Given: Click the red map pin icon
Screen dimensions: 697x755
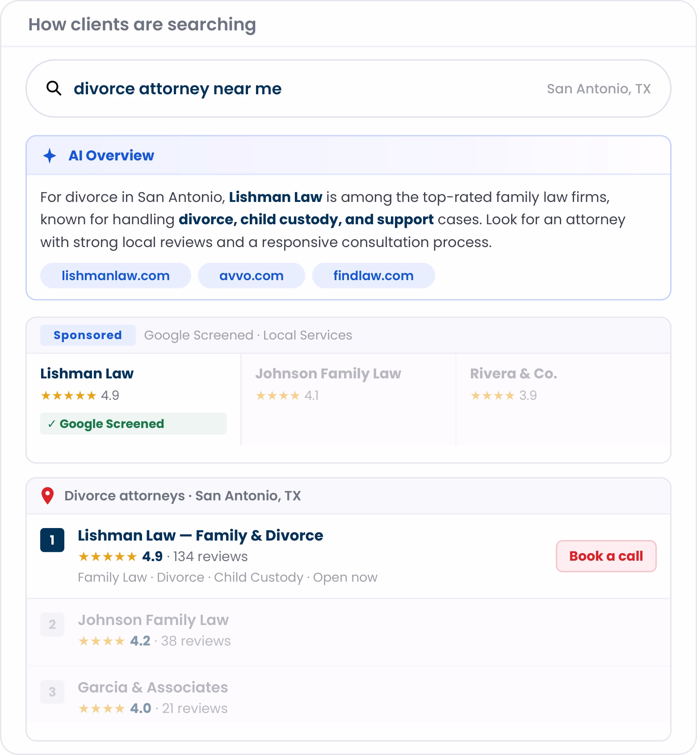Looking at the screenshot, I should pyautogui.click(x=47, y=496).
